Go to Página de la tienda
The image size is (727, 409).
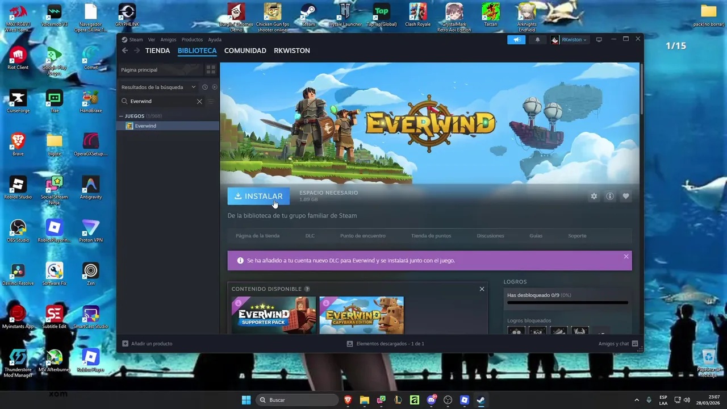[x=258, y=236]
